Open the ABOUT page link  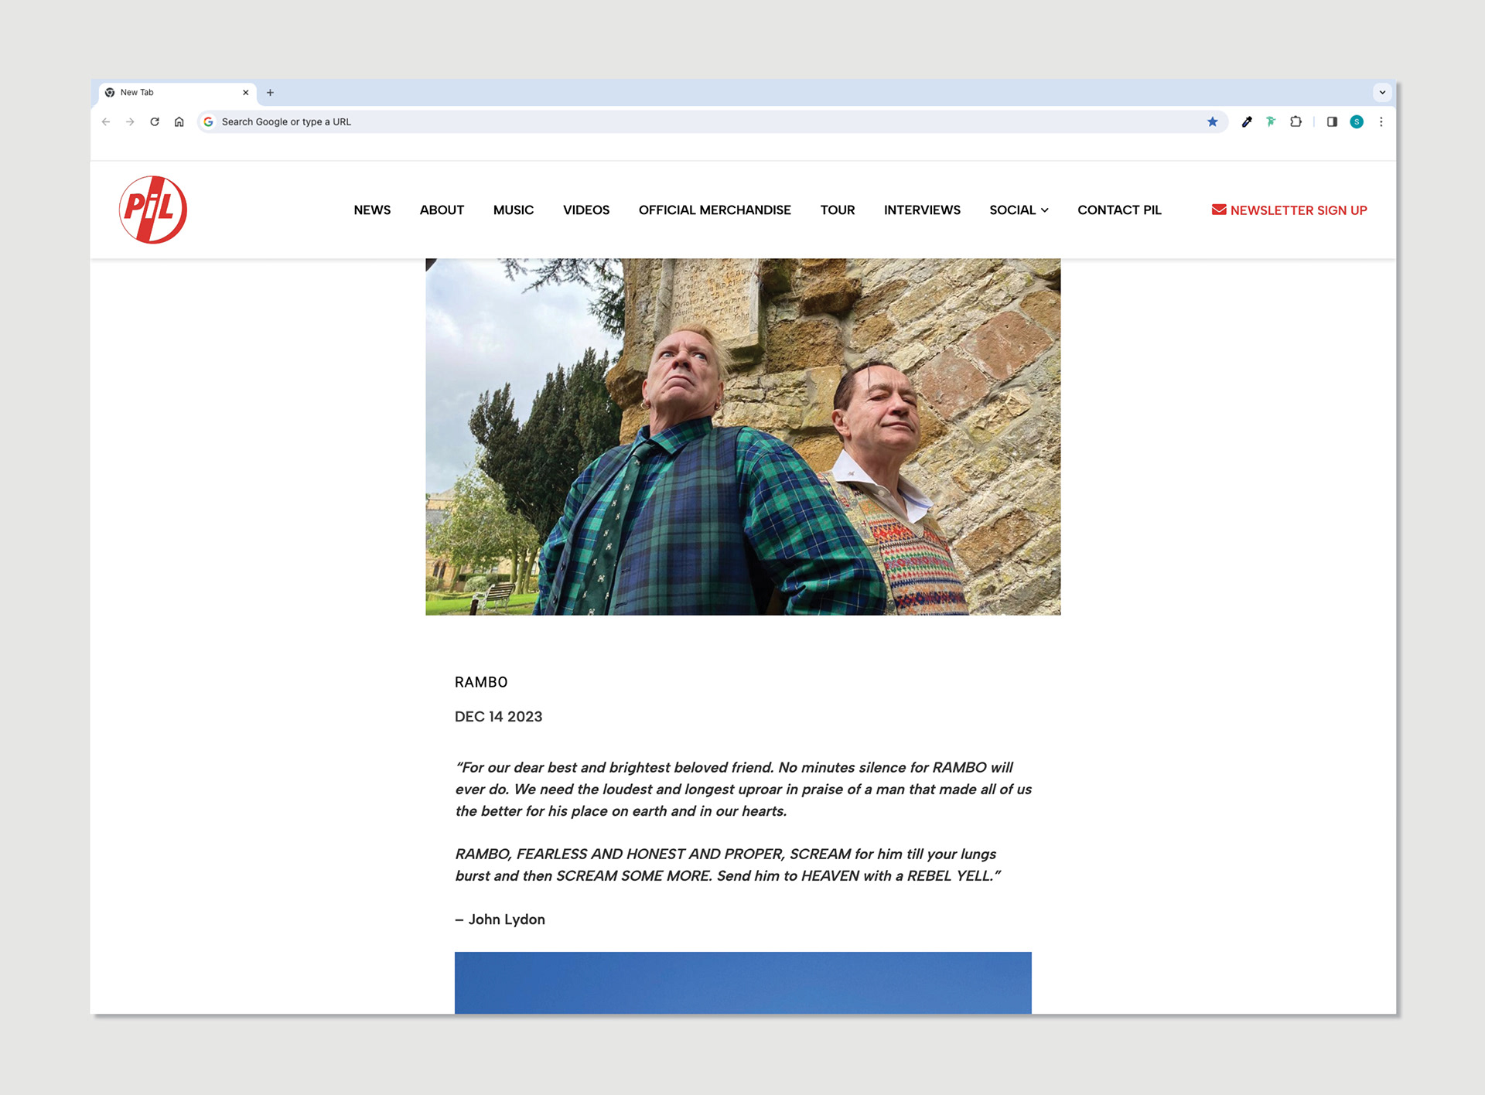(x=442, y=210)
